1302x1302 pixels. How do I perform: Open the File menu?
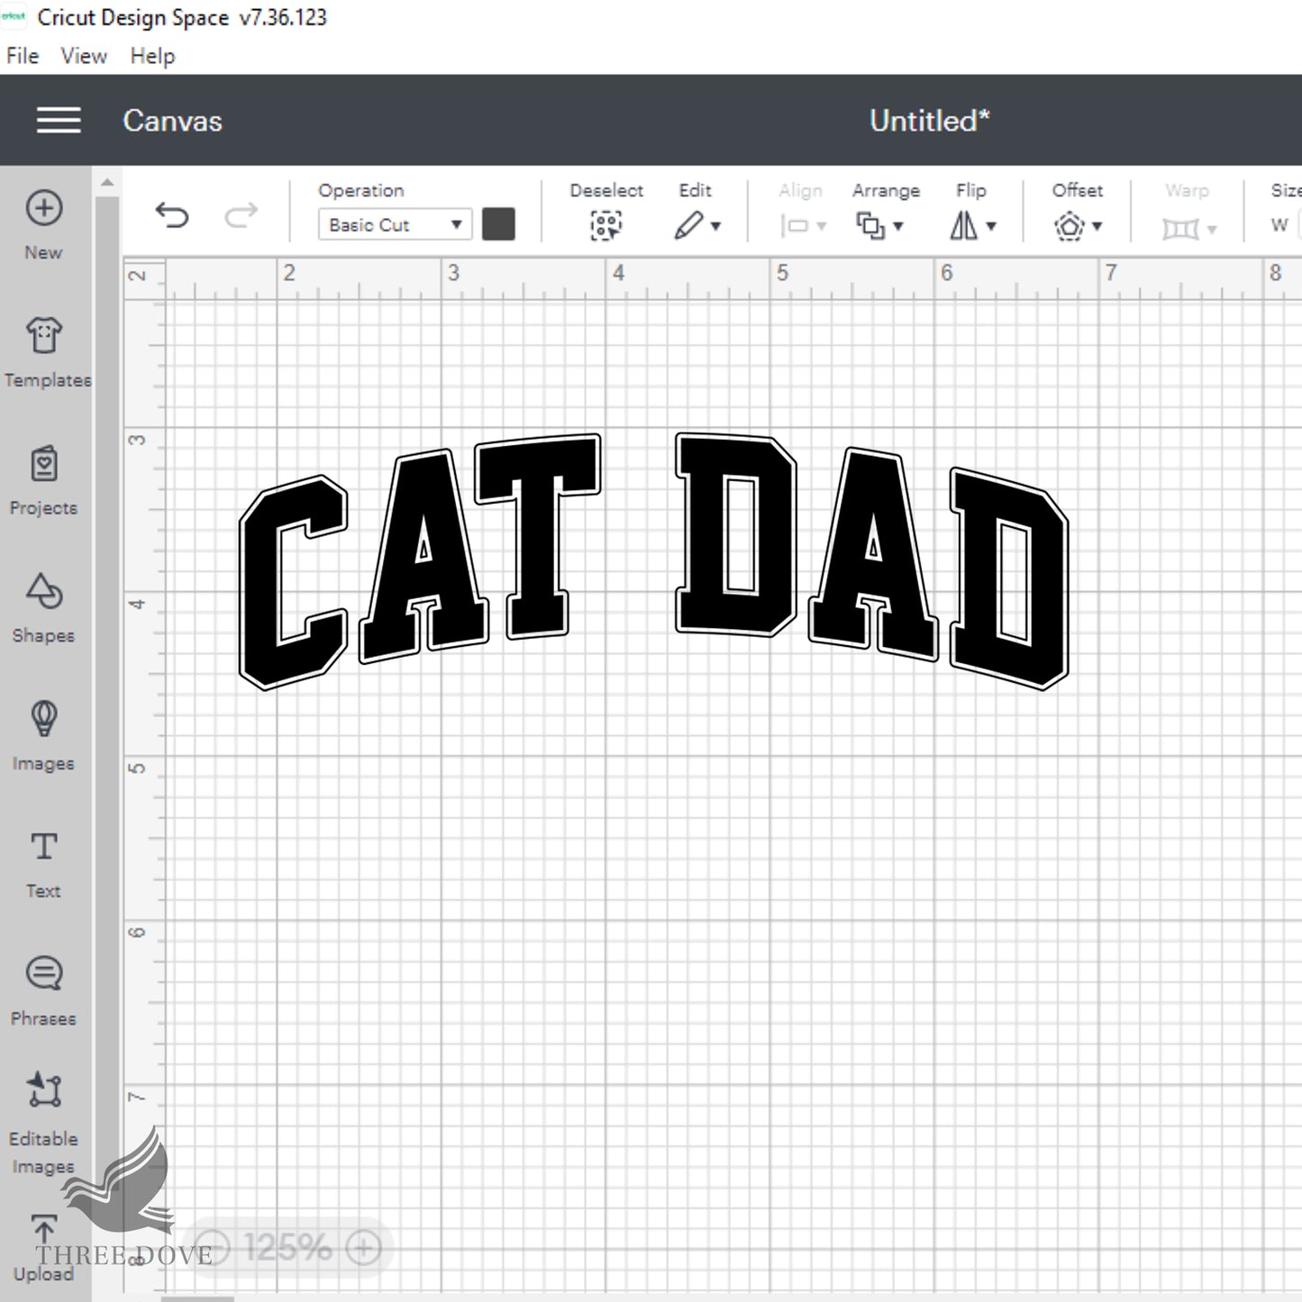[x=23, y=56]
